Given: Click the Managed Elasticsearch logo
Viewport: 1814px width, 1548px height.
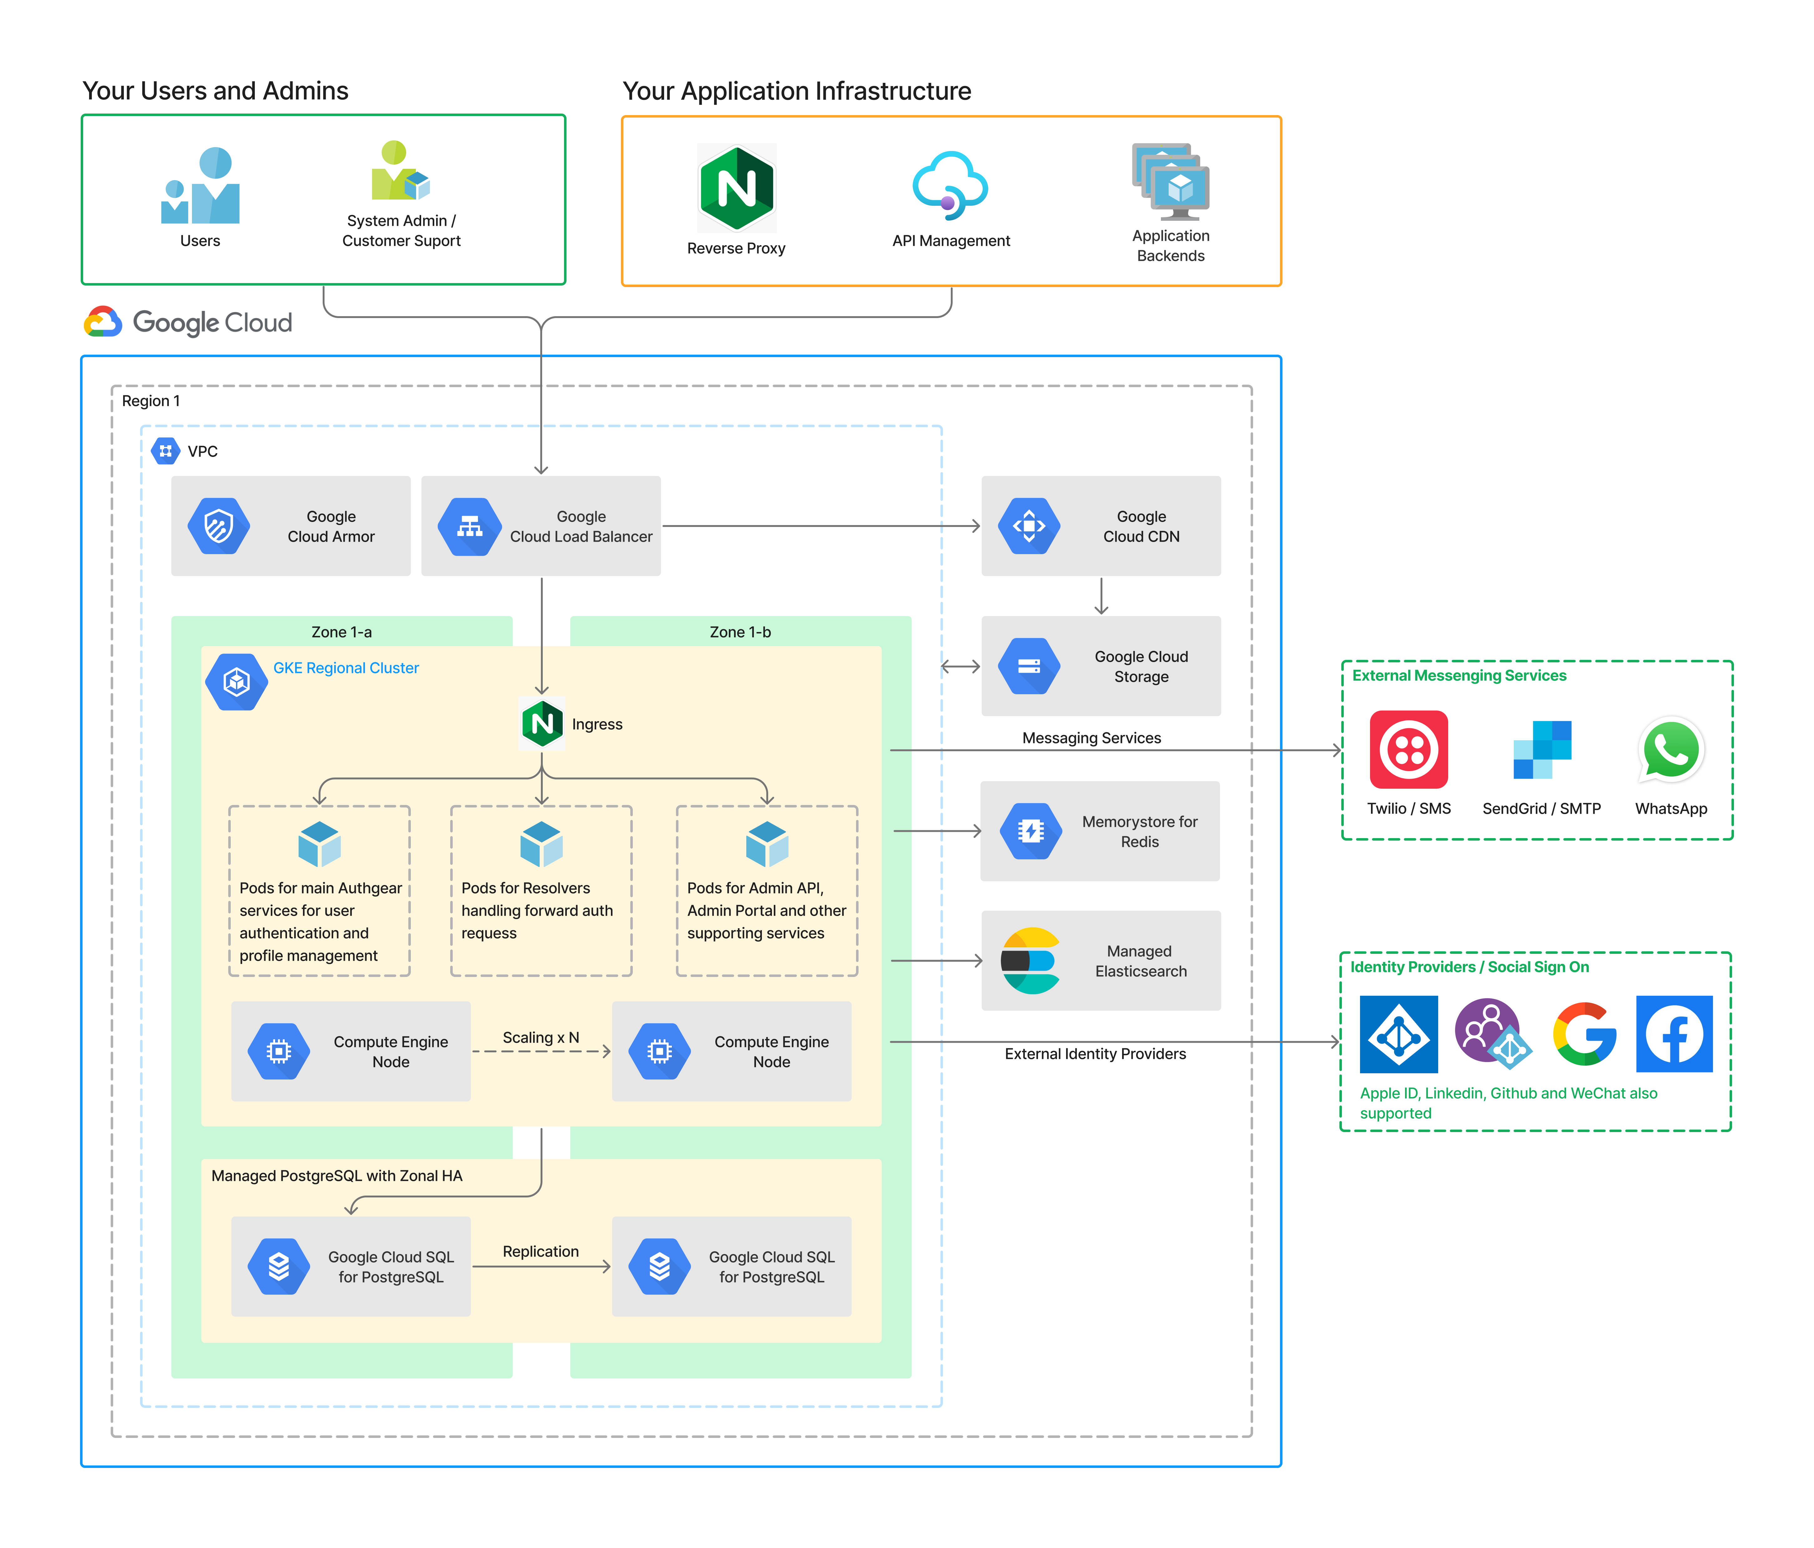Looking at the screenshot, I should point(1030,960).
